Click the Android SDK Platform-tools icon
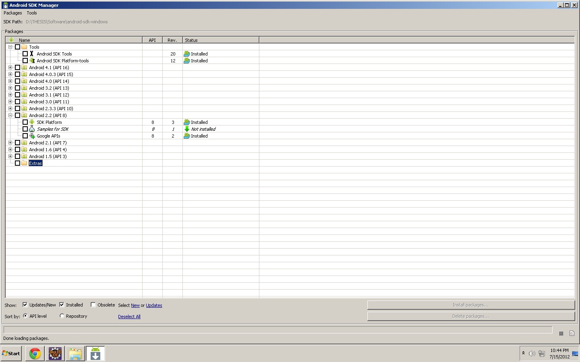Screen dimensions: 580x362 (x=32, y=60)
